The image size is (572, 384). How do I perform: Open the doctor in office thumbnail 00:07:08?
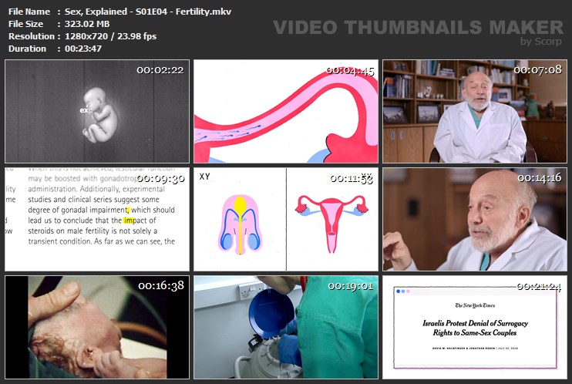(x=475, y=111)
